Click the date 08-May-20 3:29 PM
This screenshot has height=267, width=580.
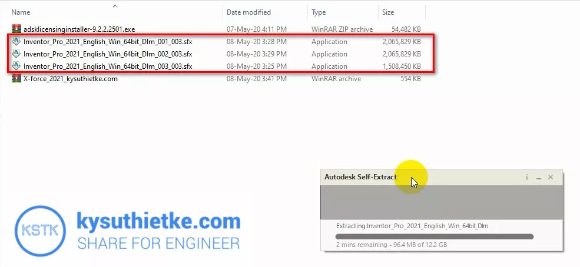256,54
